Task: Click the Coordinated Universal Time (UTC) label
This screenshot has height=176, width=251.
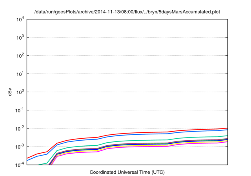Action: pos(127,172)
